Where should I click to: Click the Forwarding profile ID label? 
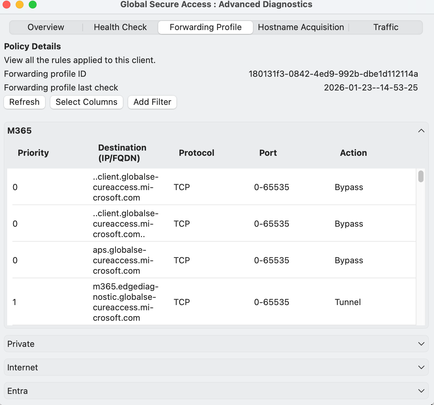(45, 74)
